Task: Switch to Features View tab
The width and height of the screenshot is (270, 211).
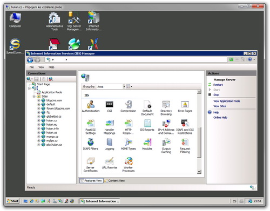Action: [91, 181]
